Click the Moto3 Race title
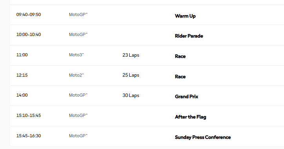284x149 pixels. click(x=180, y=56)
